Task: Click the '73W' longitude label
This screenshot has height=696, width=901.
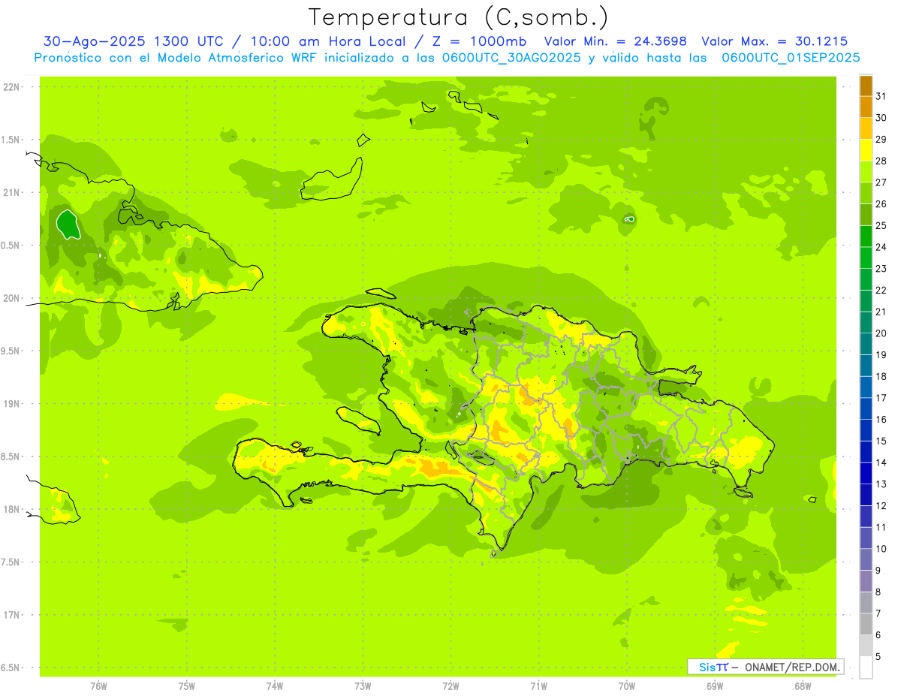Action: click(x=363, y=685)
